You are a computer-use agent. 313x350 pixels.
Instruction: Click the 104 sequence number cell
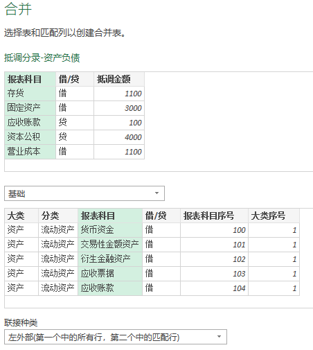pyautogui.click(x=214, y=288)
